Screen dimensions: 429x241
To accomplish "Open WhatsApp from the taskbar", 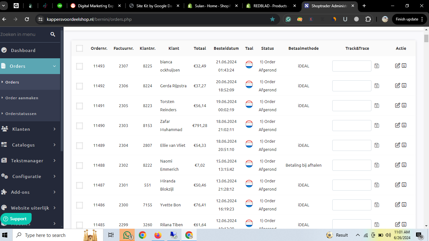I will tap(127, 235).
